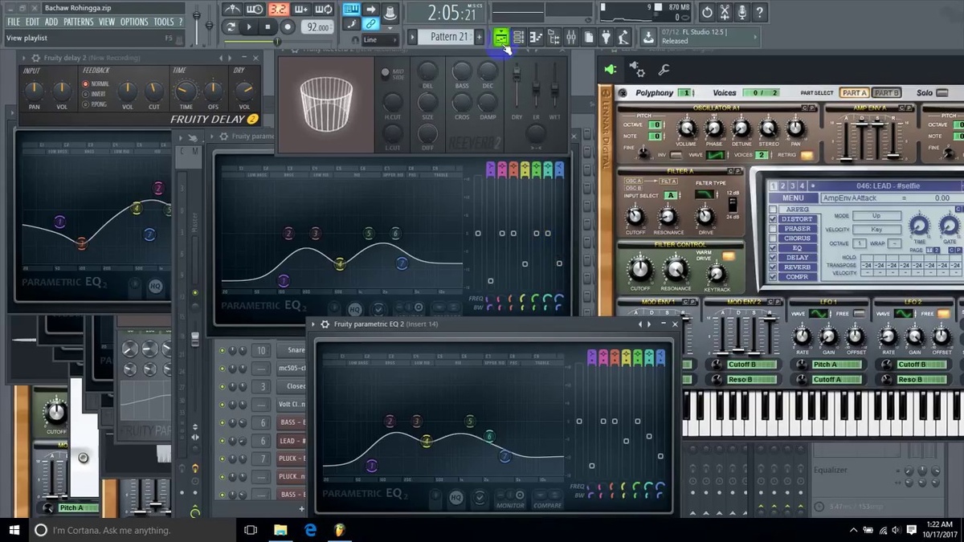This screenshot has width=964, height=542.
Task: Toggle song/pattern mode button
Action: 231,27
